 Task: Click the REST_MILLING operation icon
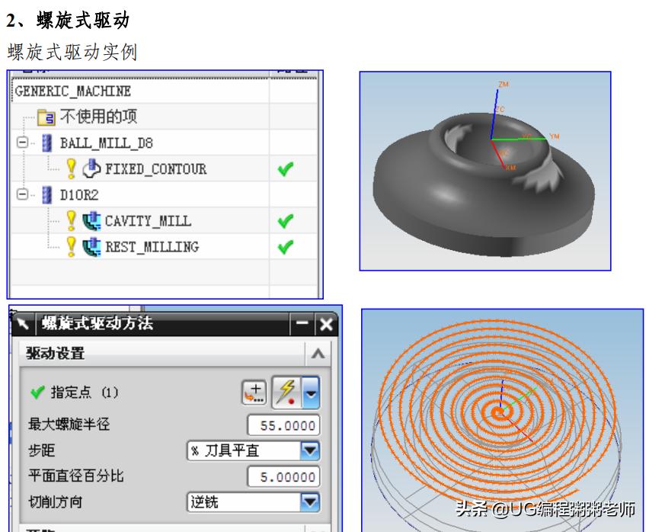[91, 247]
